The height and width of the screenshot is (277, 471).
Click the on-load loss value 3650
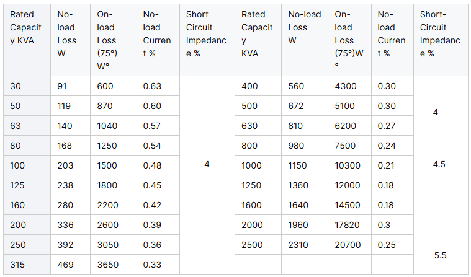(108, 265)
